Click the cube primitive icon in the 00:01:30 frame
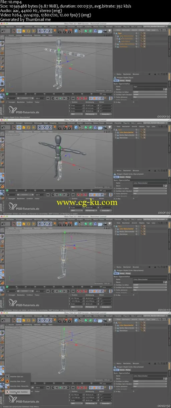171x408 pixels. click(x=76, y=127)
